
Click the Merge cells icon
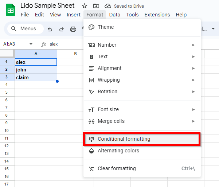[91, 121]
